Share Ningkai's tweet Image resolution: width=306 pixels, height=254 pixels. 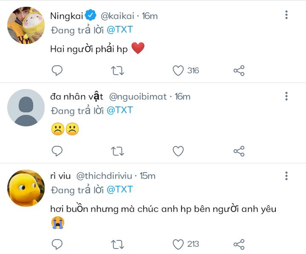(239, 70)
